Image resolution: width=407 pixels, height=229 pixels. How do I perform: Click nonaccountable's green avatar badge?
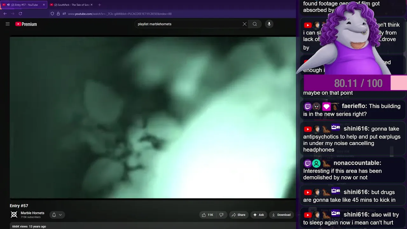316,163
